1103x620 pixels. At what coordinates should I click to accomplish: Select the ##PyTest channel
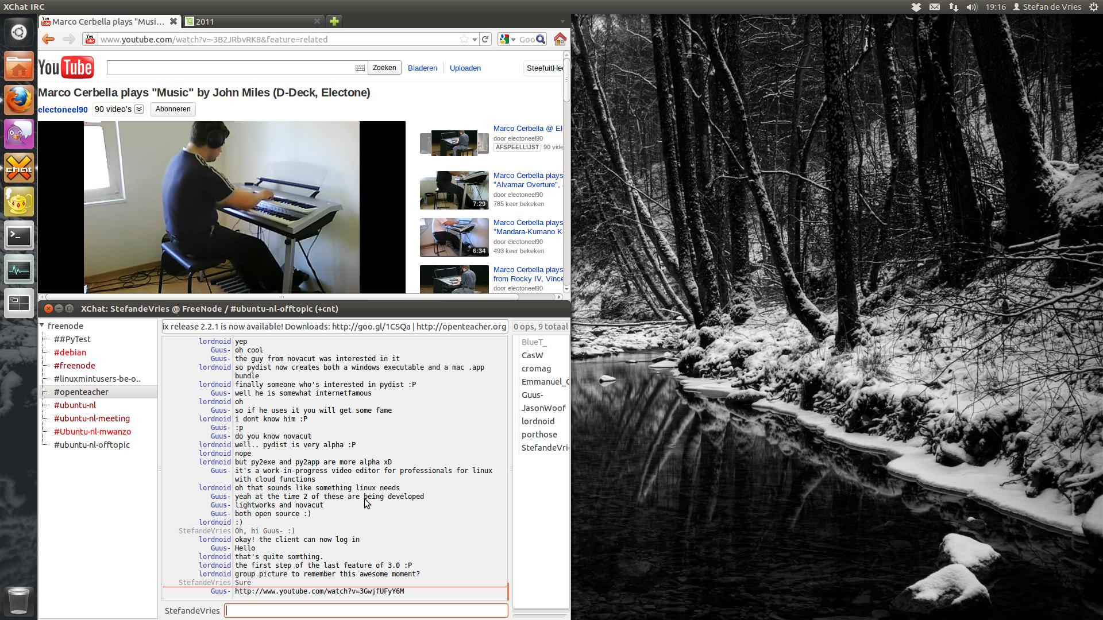(72, 339)
